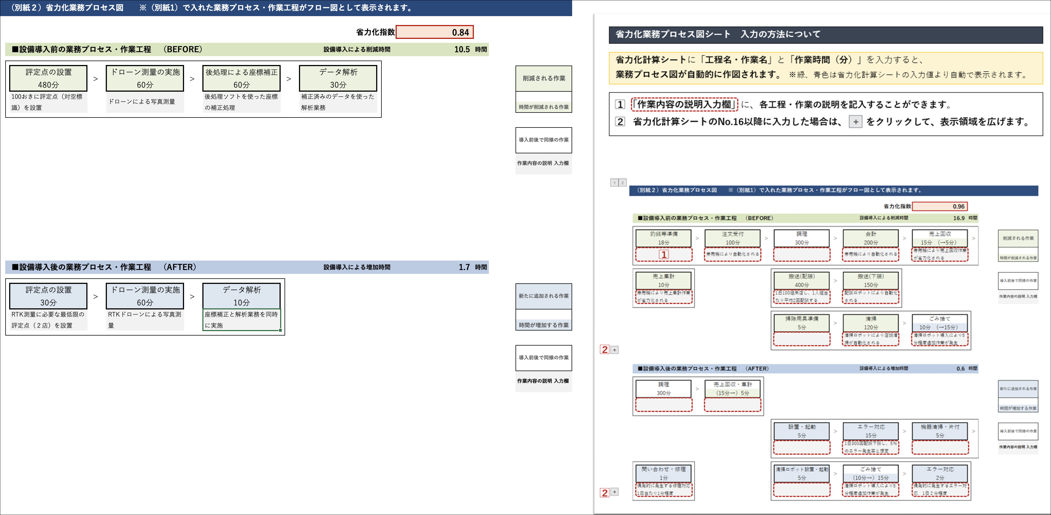Click the blue legend box 新たに追加される作業
The width and height of the screenshot is (1051, 515).
[x=544, y=296]
